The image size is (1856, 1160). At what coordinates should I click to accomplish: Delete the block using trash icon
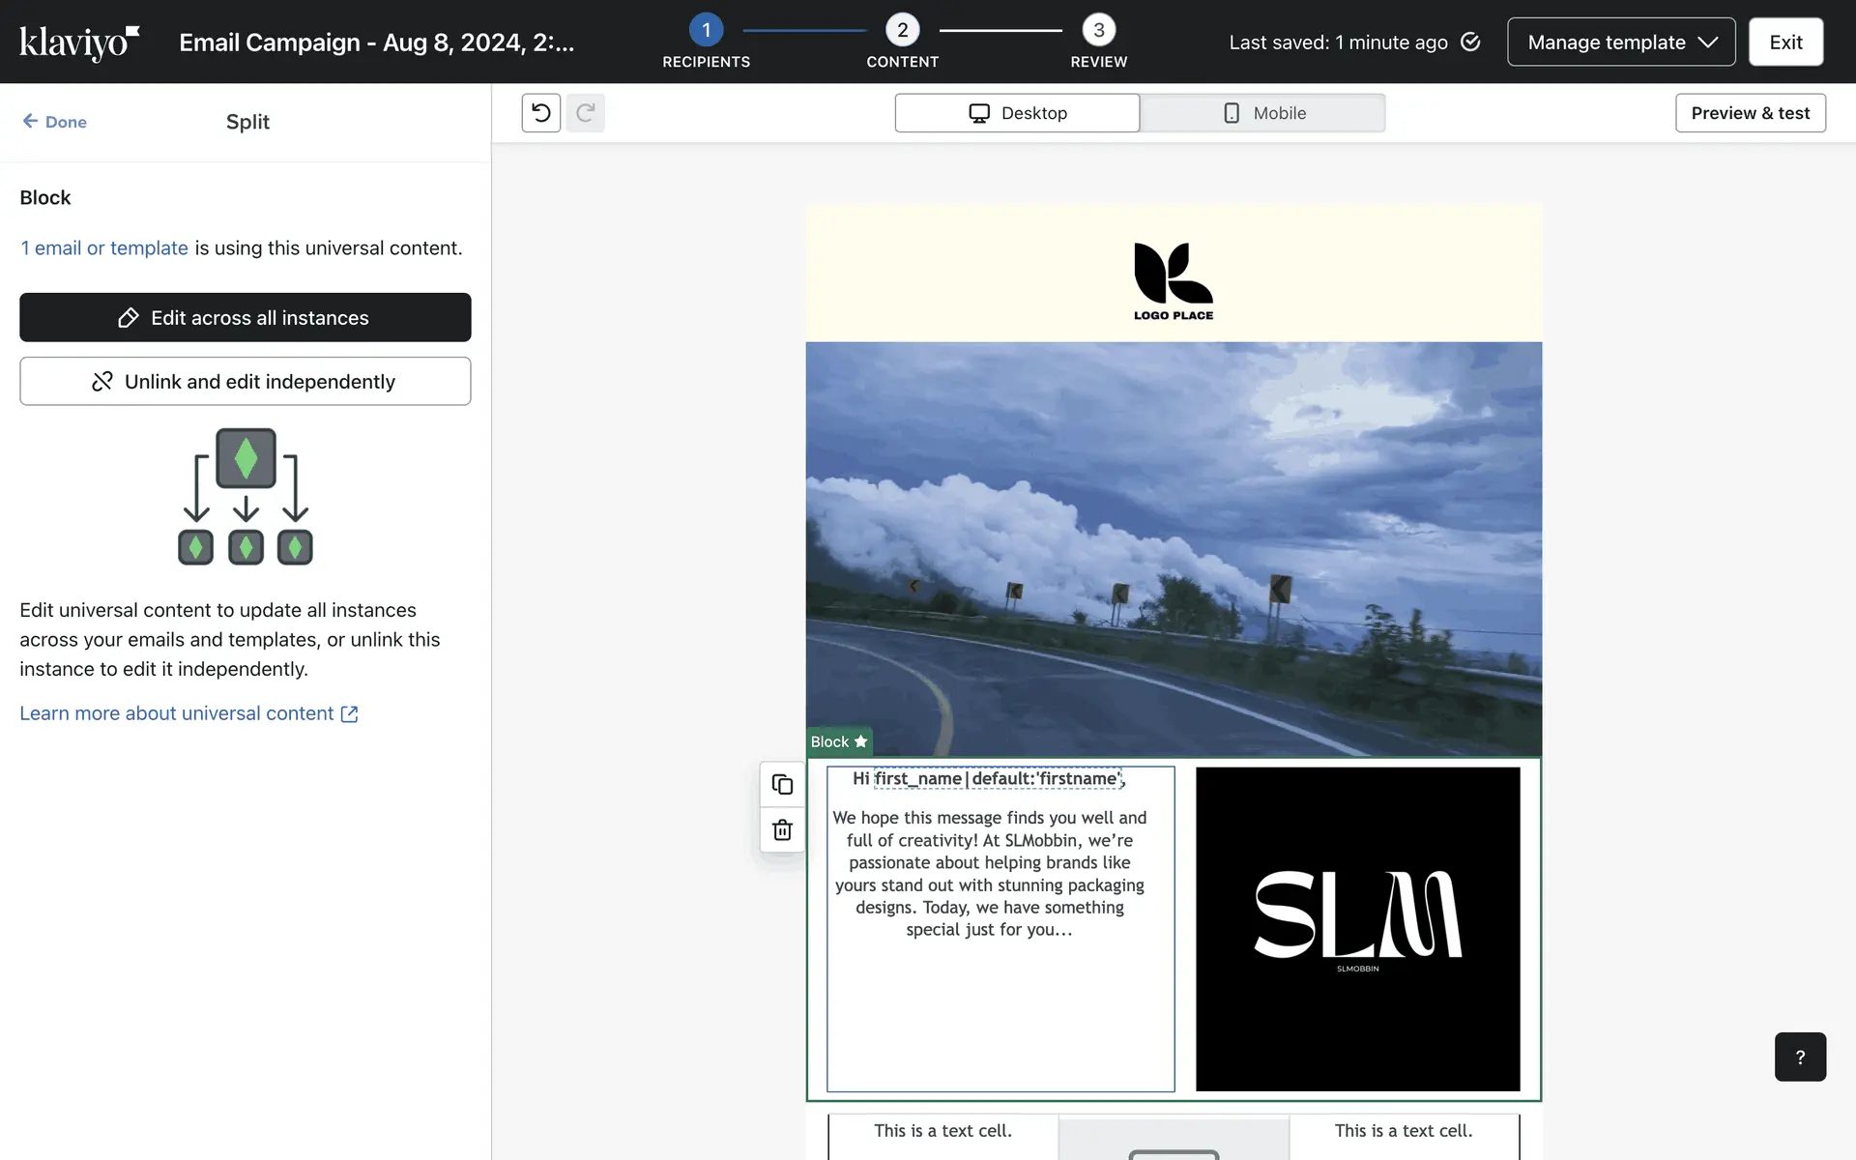(782, 829)
